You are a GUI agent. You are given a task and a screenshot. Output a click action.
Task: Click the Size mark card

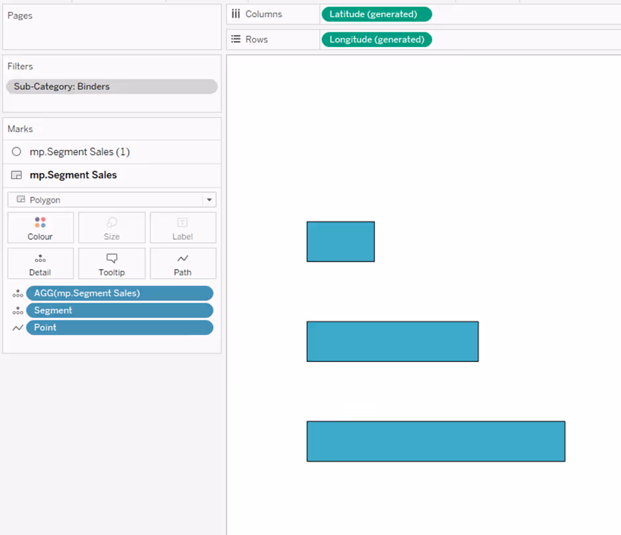click(112, 228)
